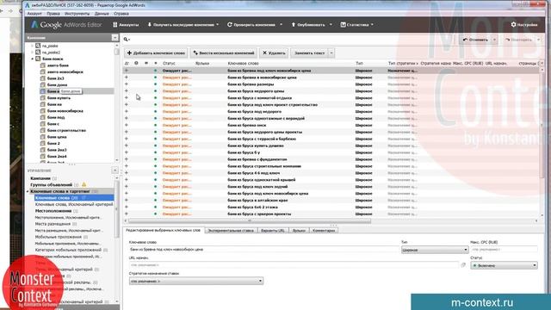Open Настройки gear settings
551x310 pixels.
524,25
